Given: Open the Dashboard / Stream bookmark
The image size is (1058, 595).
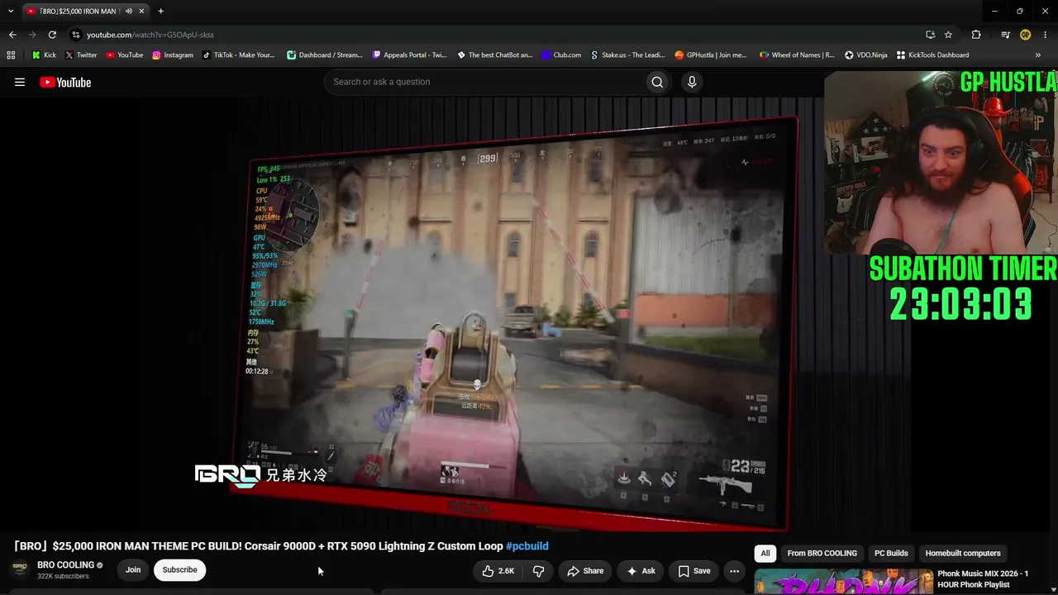Looking at the screenshot, I should coord(324,55).
